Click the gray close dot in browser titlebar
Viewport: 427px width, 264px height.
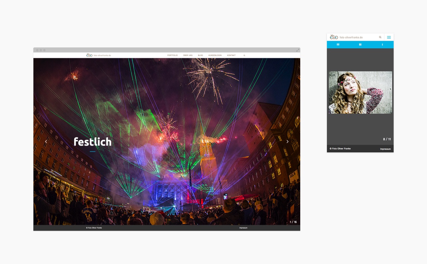pyautogui.click(x=37, y=50)
